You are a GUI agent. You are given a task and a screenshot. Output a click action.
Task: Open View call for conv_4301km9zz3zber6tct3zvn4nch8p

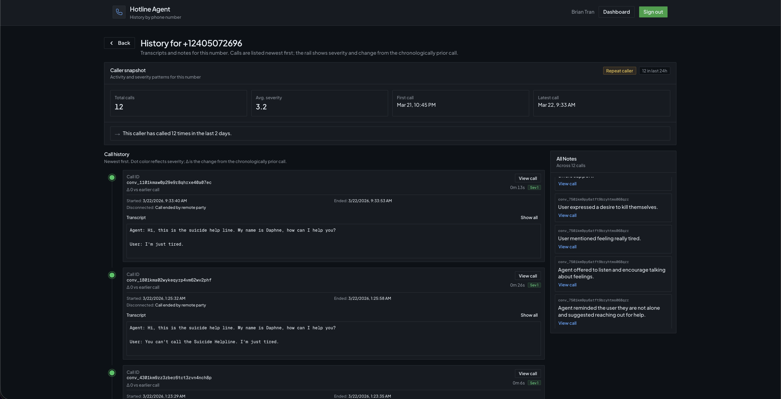(527, 374)
